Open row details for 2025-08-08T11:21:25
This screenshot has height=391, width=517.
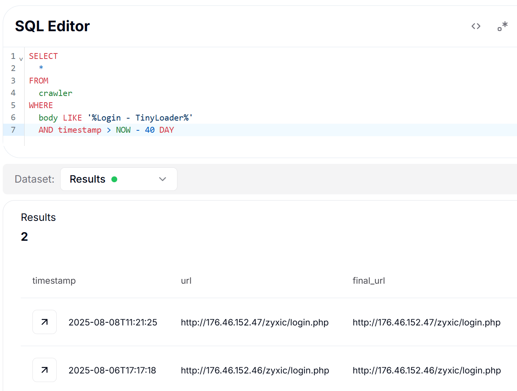[x=45, y=322]
